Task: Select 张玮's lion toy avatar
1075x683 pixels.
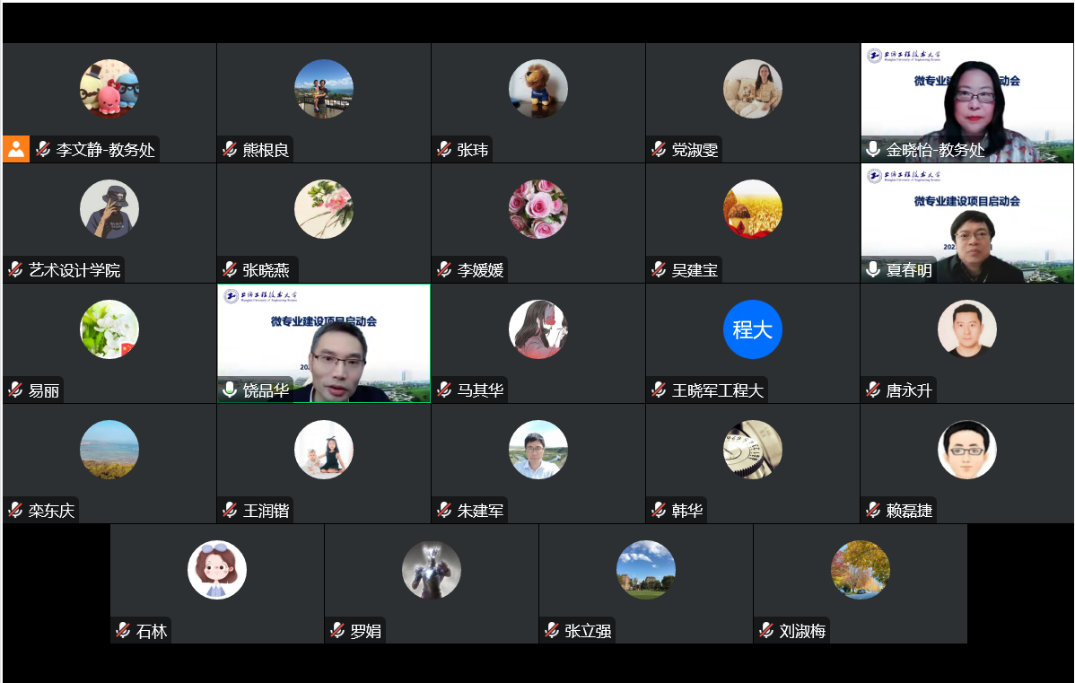Action: [x=538, y=89]
